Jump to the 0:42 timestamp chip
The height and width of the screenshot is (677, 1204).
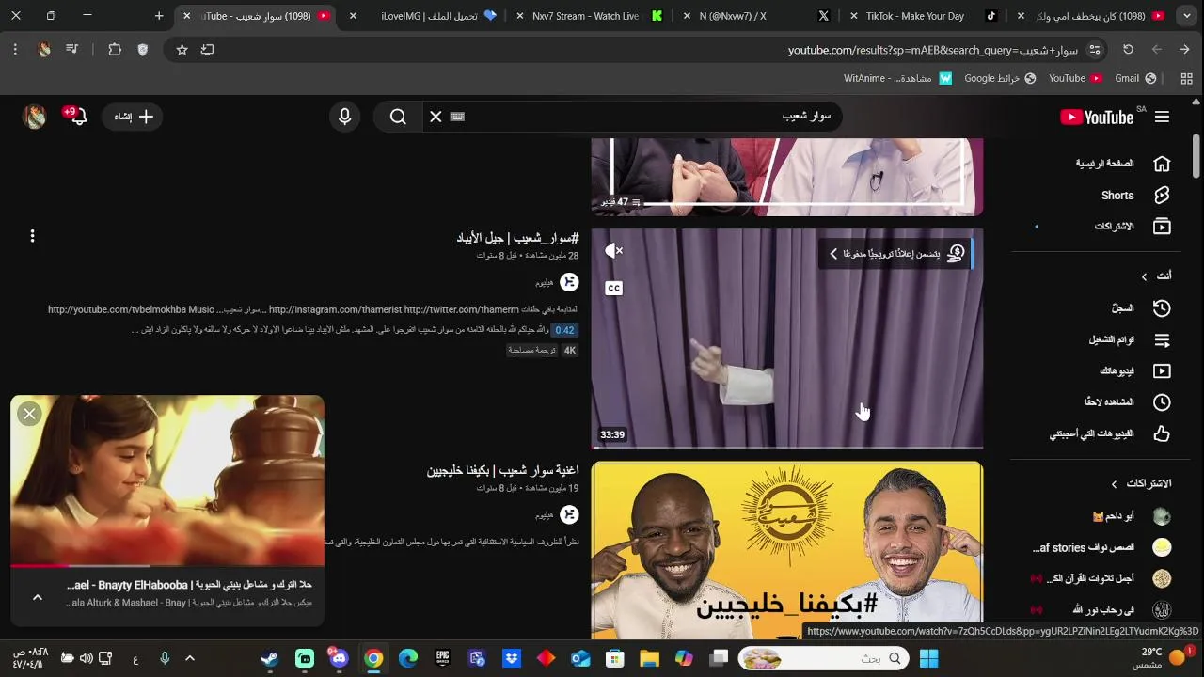click(x=564, y=330)
